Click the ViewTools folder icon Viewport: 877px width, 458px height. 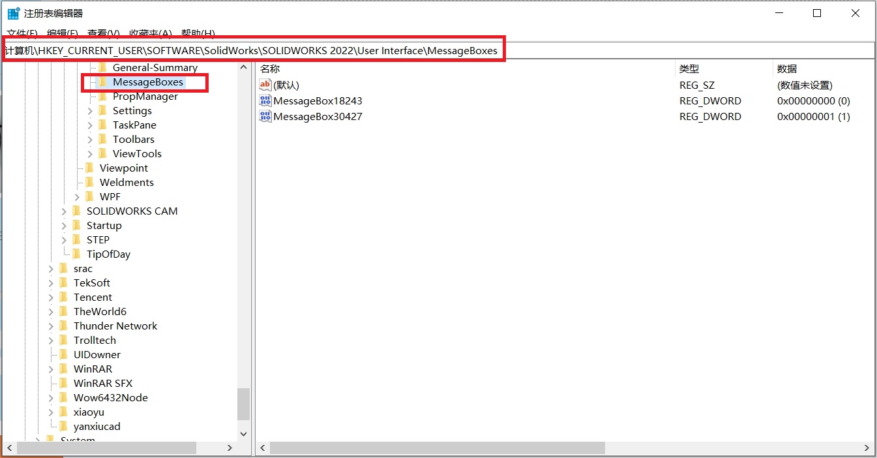coord(102,153)
